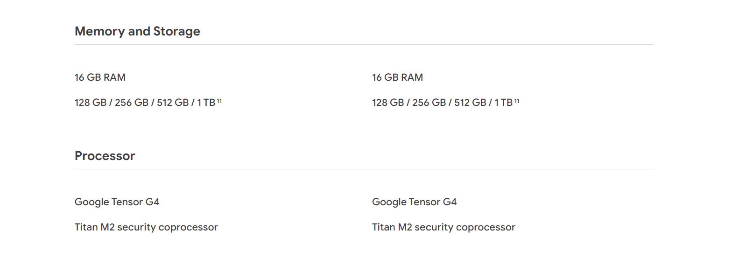
Task: Click Google Tensor G4 in left column
Action: 117,202
